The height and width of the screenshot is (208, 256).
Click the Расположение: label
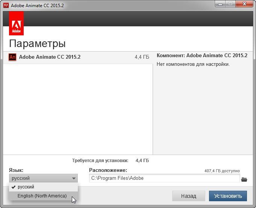pos(108,170)
